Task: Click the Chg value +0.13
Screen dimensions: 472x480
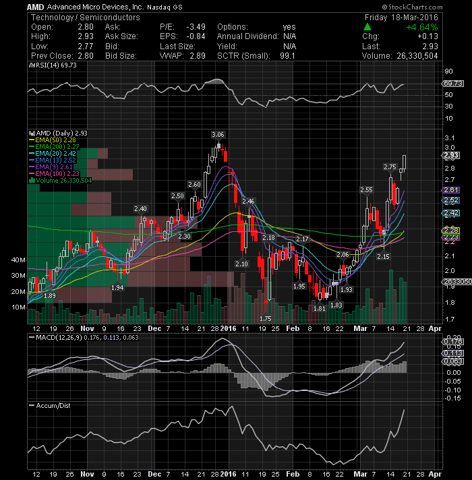Action: tap(427, 36)
